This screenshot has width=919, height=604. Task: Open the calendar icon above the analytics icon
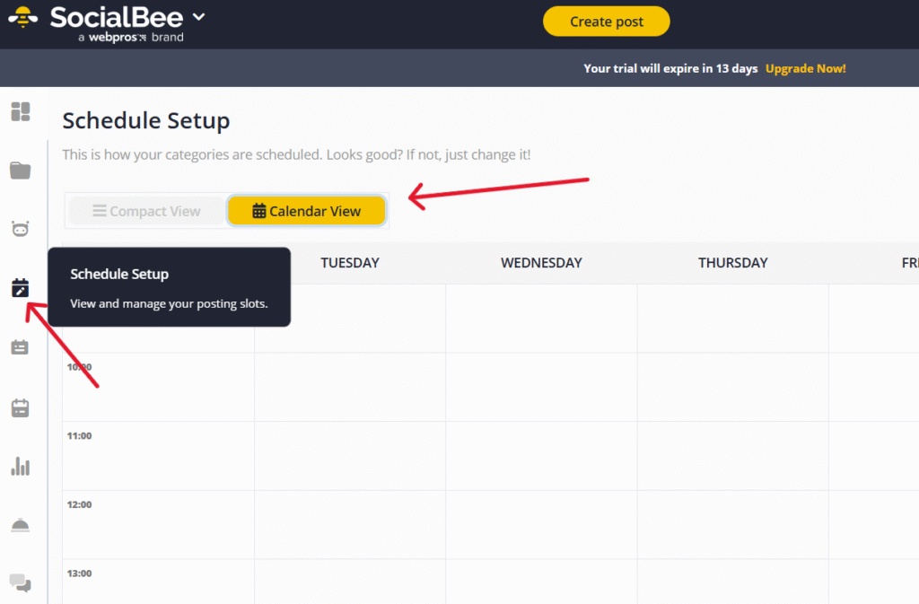point(20,408)
